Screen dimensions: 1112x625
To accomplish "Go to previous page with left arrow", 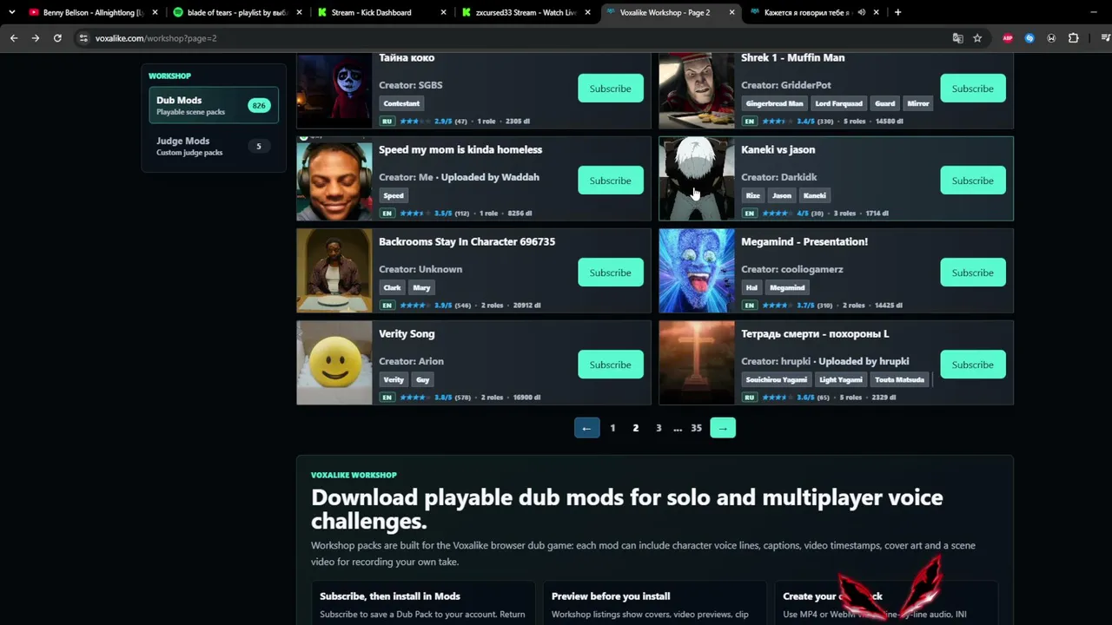I will (x=586, y=428).
